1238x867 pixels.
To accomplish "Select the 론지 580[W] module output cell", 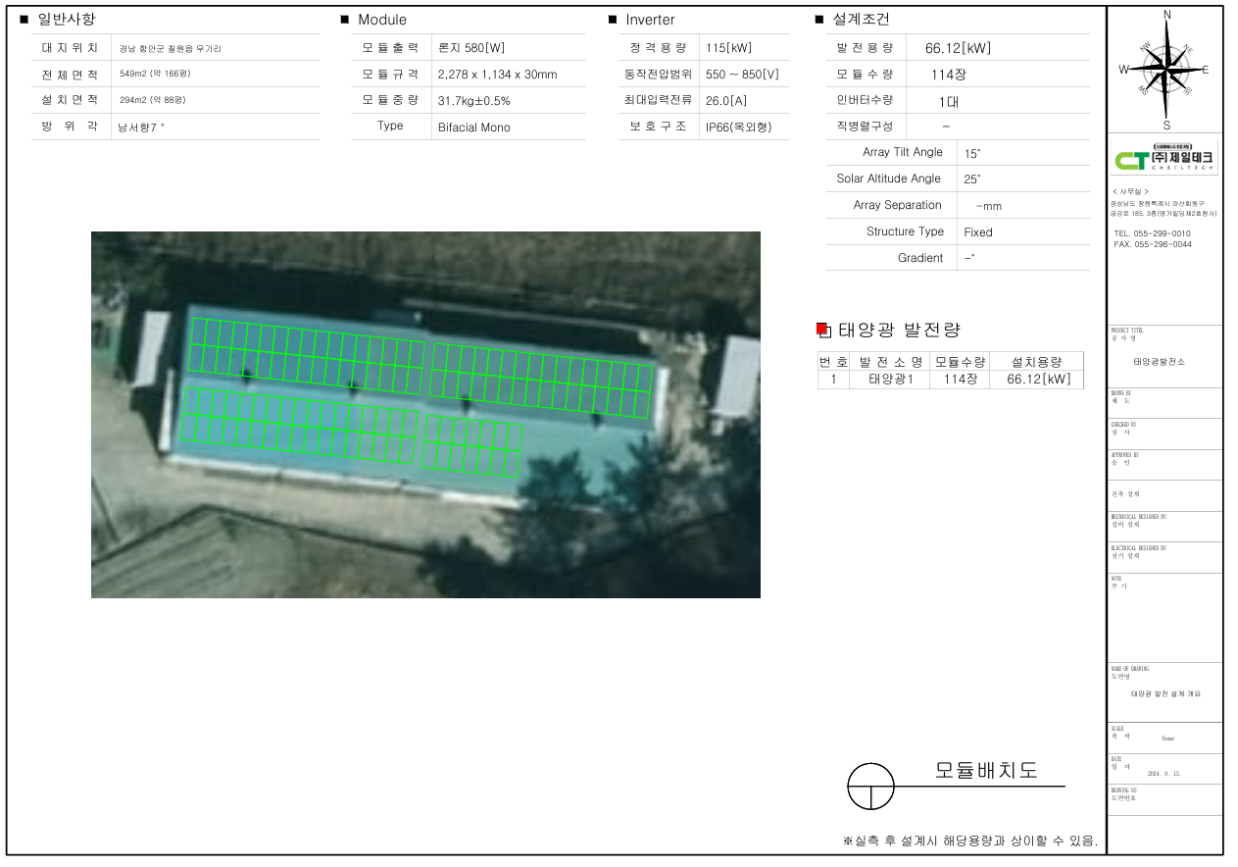I will point(471,48).
